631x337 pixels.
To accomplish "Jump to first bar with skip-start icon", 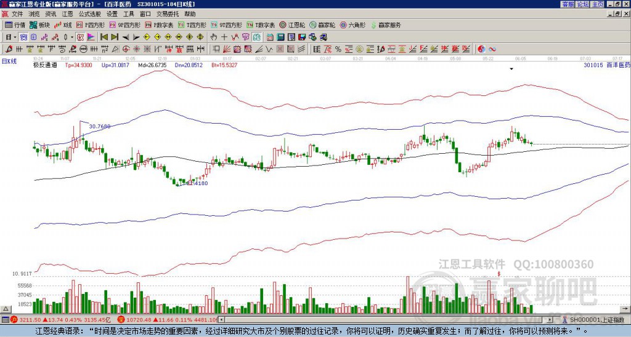I will 104,37.
